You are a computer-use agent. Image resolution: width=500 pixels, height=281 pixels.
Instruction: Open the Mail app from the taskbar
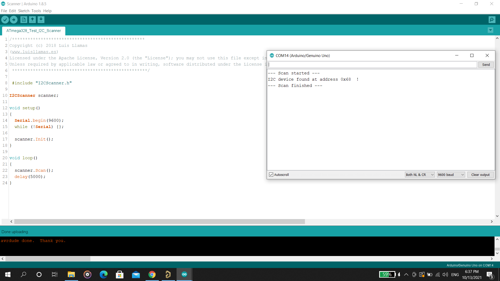(136, 274)
